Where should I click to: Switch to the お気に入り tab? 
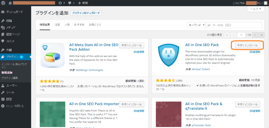click(x=95, y=25)
